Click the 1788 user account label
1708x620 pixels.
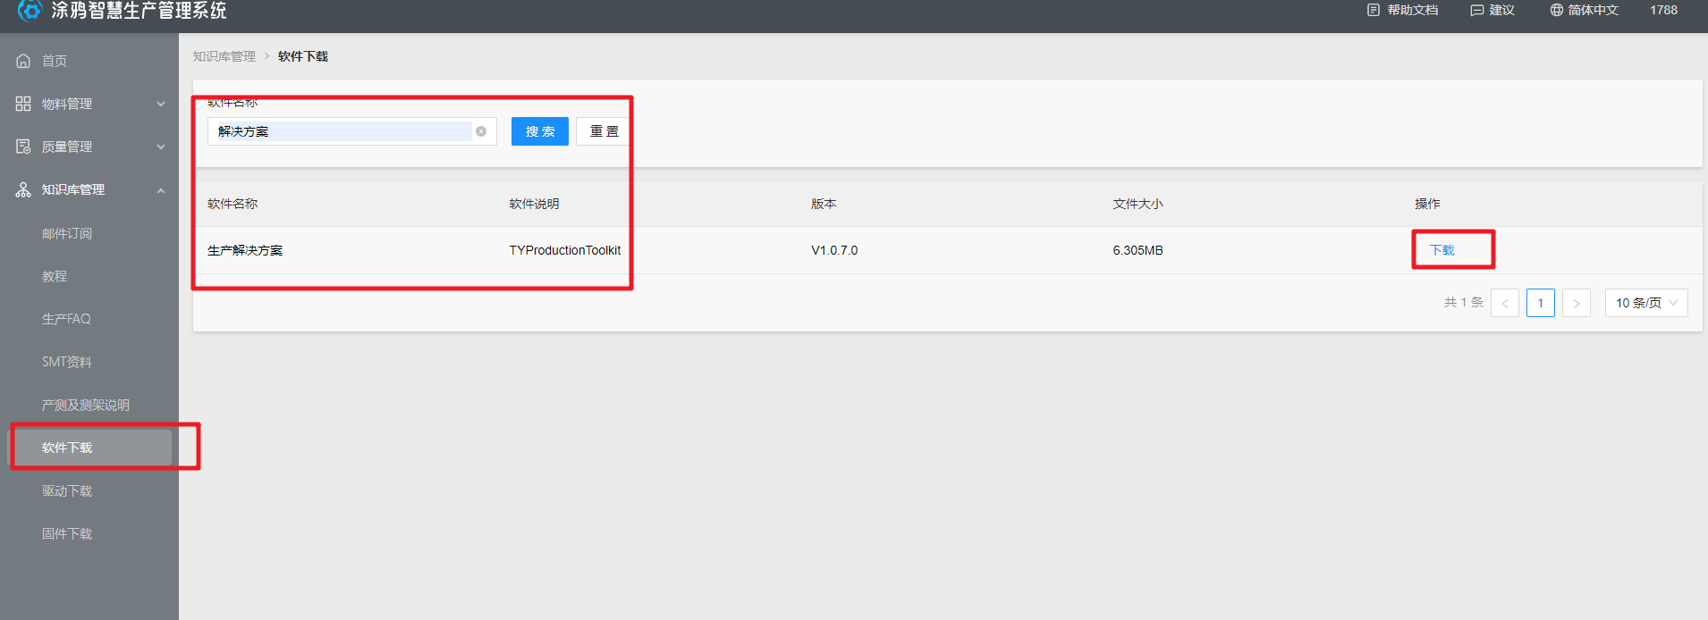(1663, 10)
